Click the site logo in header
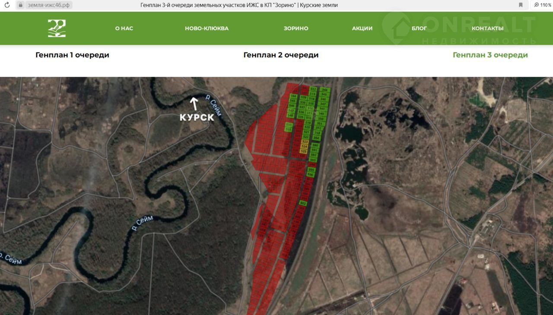 tap(57, 28)
